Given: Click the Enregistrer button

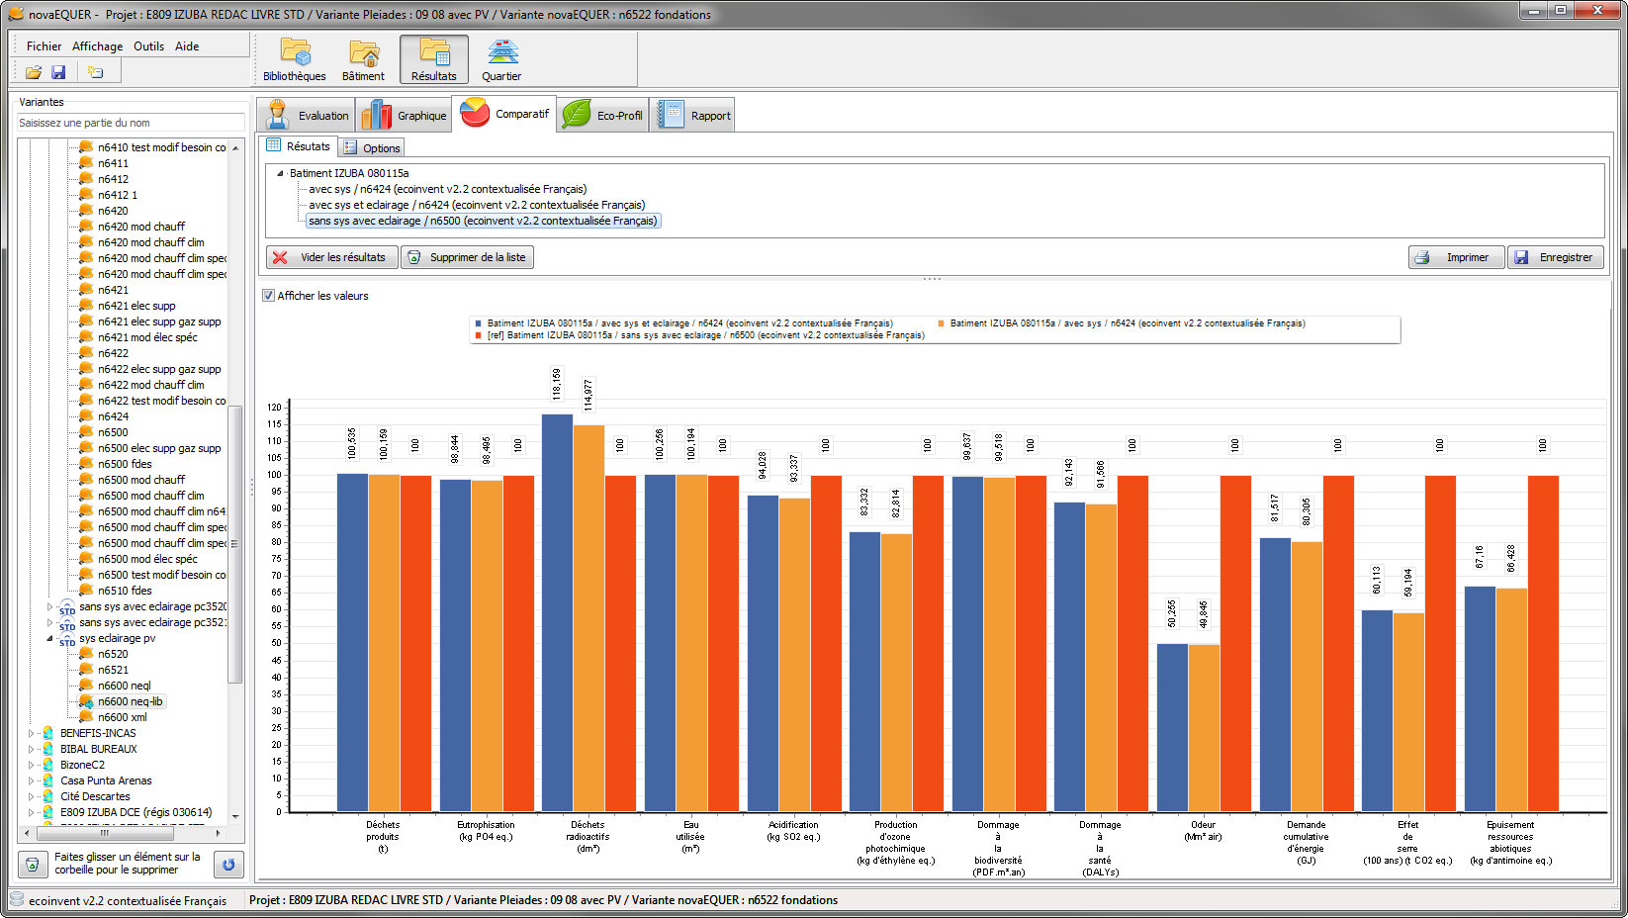Looking at the screenshot, I should pos(1555,257).
